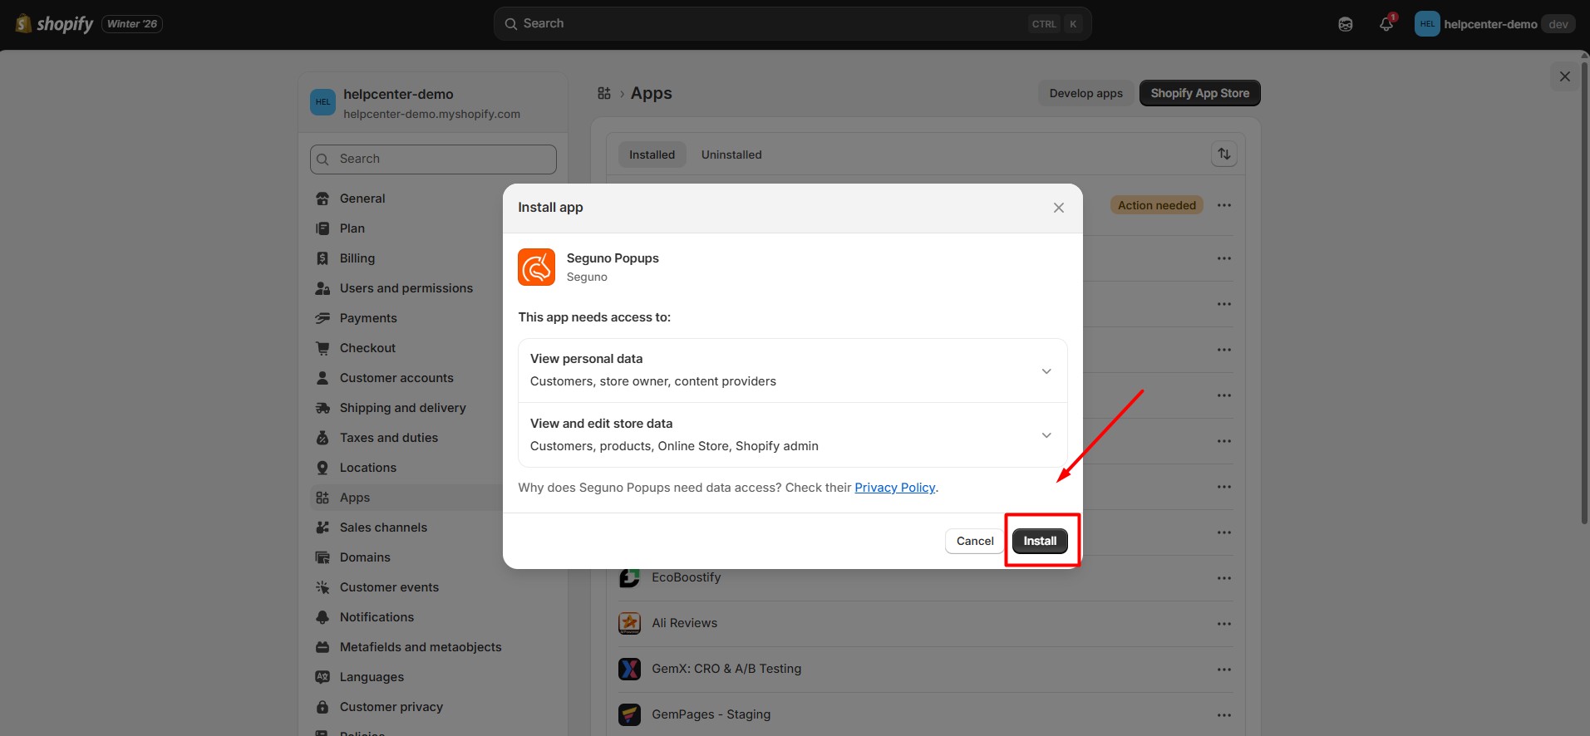1590x736 pixels.
Task: Open Users and permissions settings
Action: 406,288
